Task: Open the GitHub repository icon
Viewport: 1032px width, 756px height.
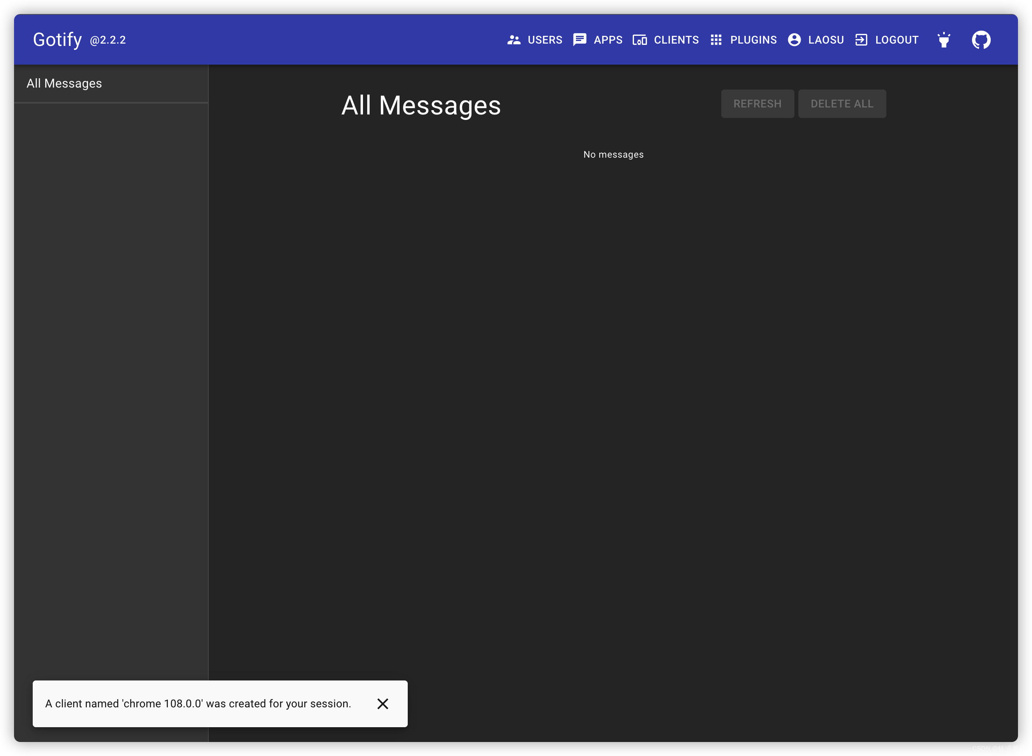Action: pyautogui.click(x=981, y=40)
